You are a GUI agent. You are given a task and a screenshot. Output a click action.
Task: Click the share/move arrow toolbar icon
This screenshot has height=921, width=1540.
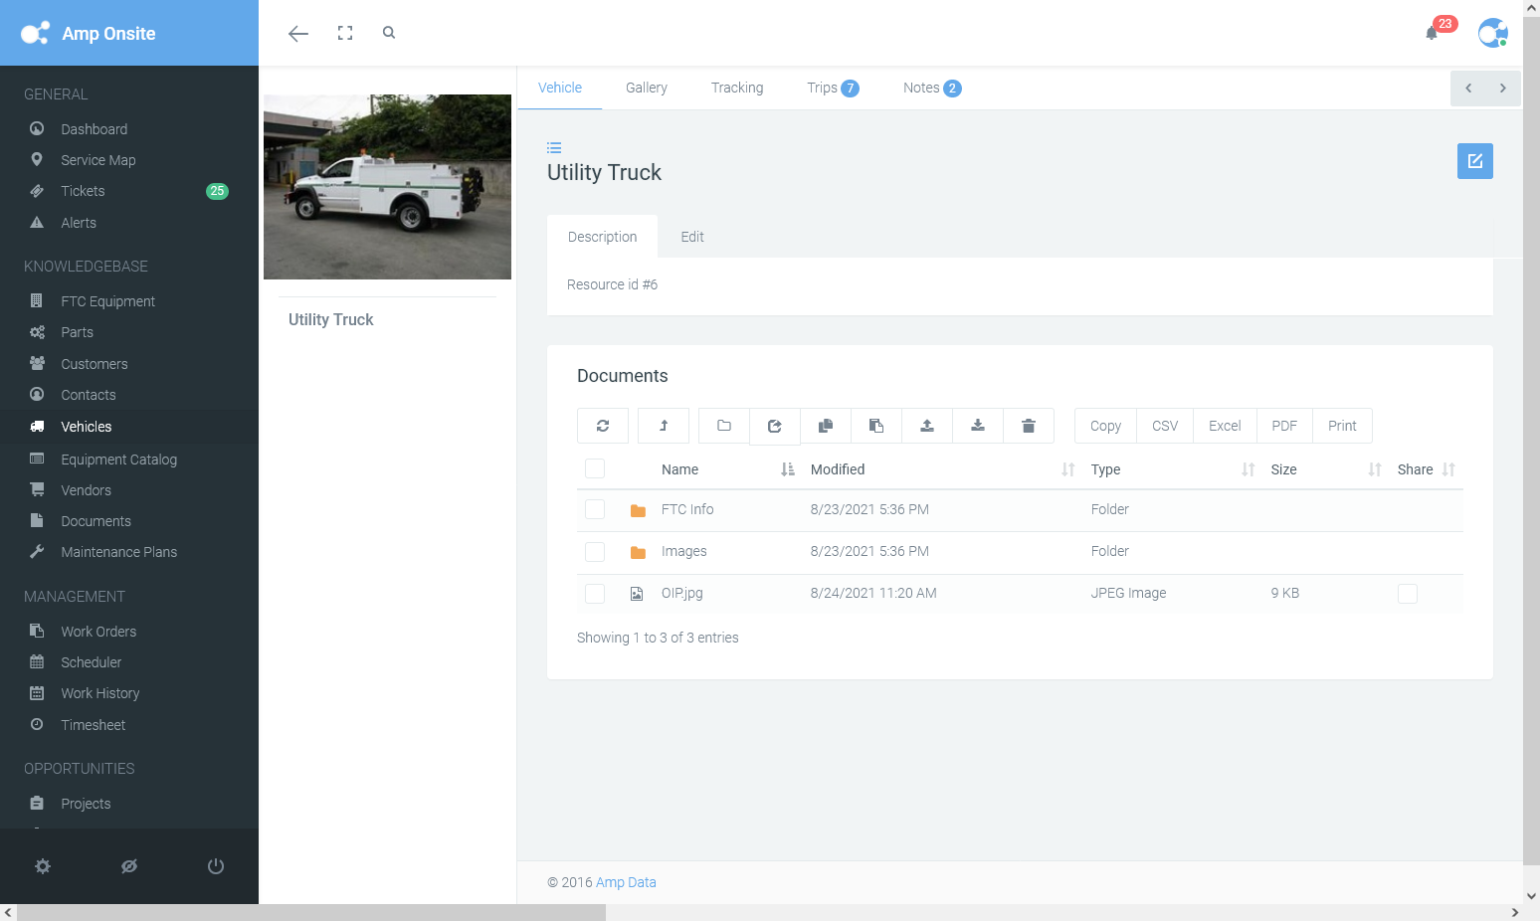tap(775, 426)
